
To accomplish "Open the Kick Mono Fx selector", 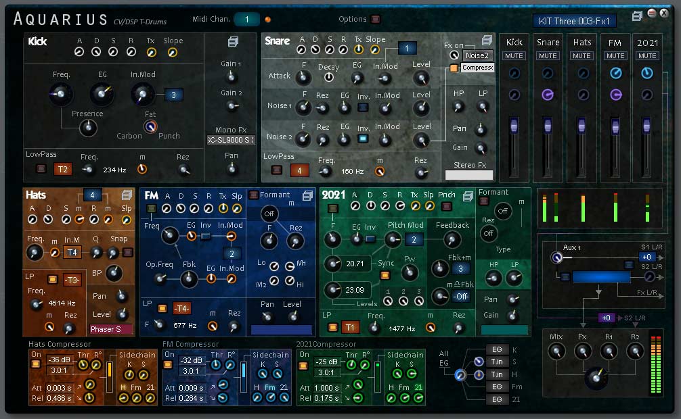I will (x=231, y=140).
